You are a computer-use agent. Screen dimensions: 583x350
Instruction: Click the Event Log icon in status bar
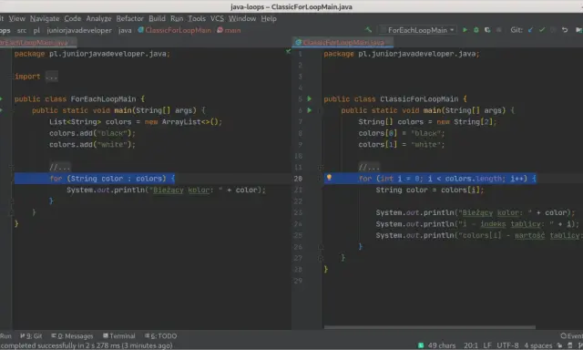click(x=564, y=335)
